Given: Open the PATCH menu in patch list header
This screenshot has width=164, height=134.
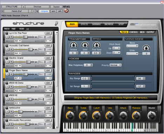Looking at the screenshot, I should 7,29.
